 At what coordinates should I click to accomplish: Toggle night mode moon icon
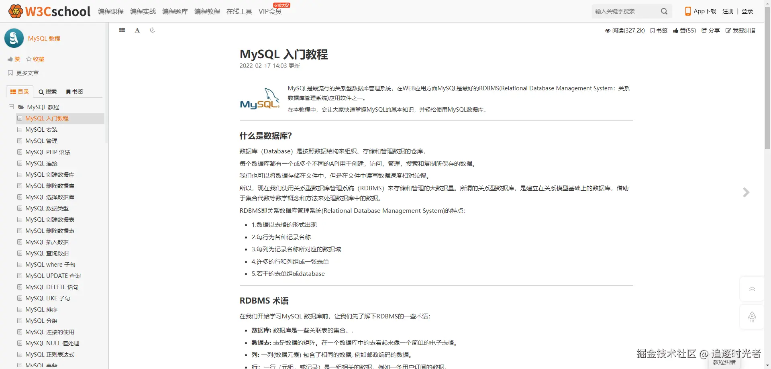click(152, 30)
